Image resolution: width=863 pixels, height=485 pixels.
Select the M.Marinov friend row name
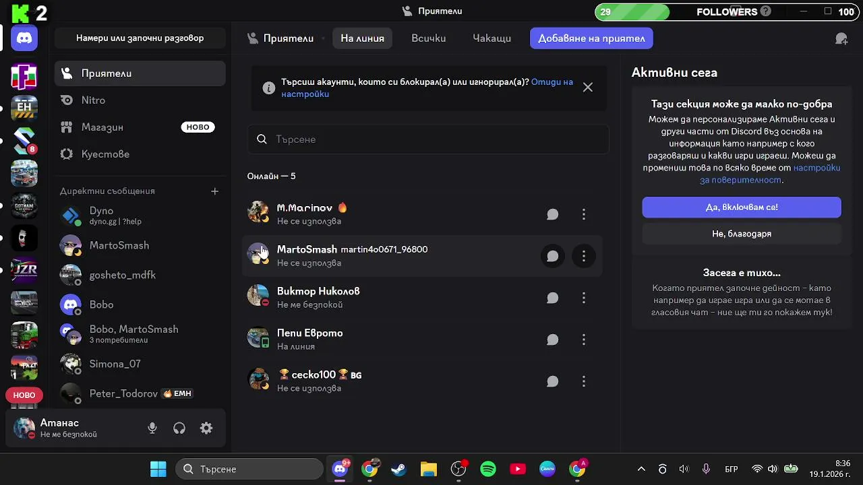[305, 208]
